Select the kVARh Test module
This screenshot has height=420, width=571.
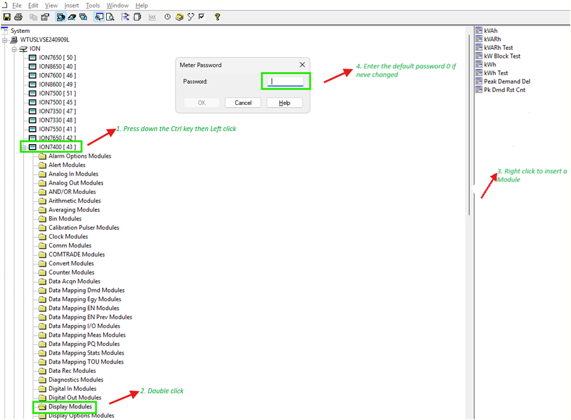click(x=498, y=48)
